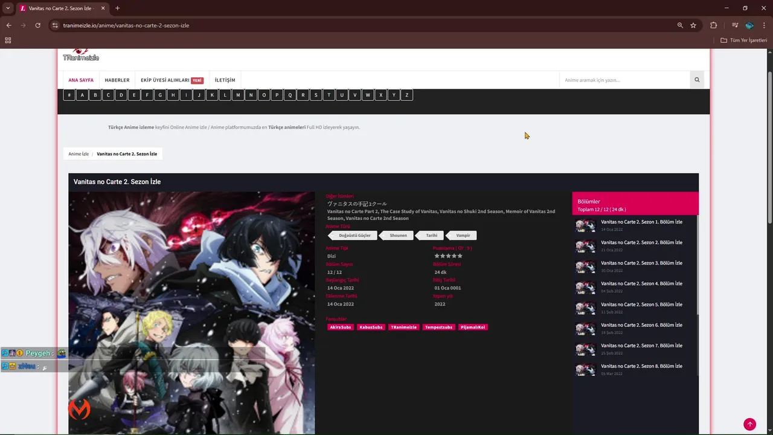Viewport: 773px width, 435px height.
Task: Select letter D in the alphabet filter
Action: [x=121, y=95]
